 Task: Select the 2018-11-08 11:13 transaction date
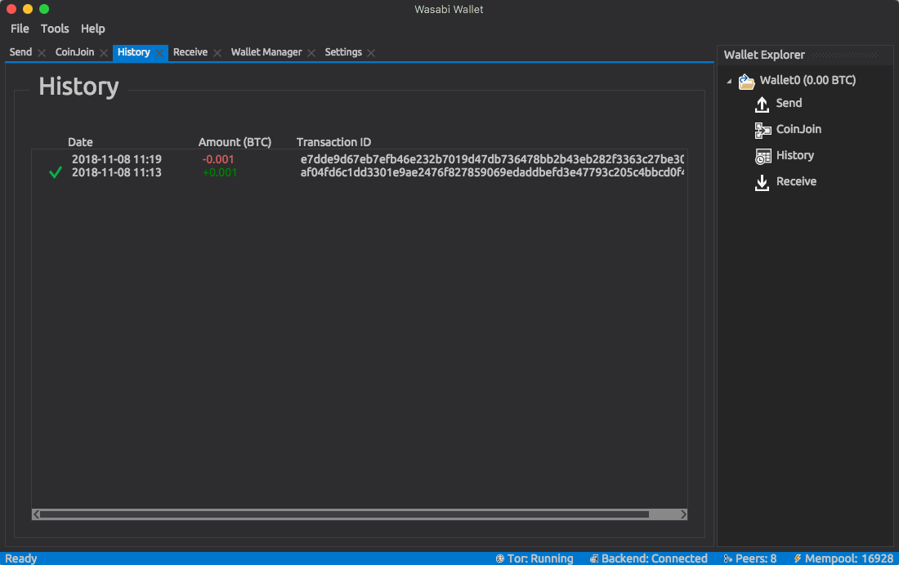click(116, 172)
